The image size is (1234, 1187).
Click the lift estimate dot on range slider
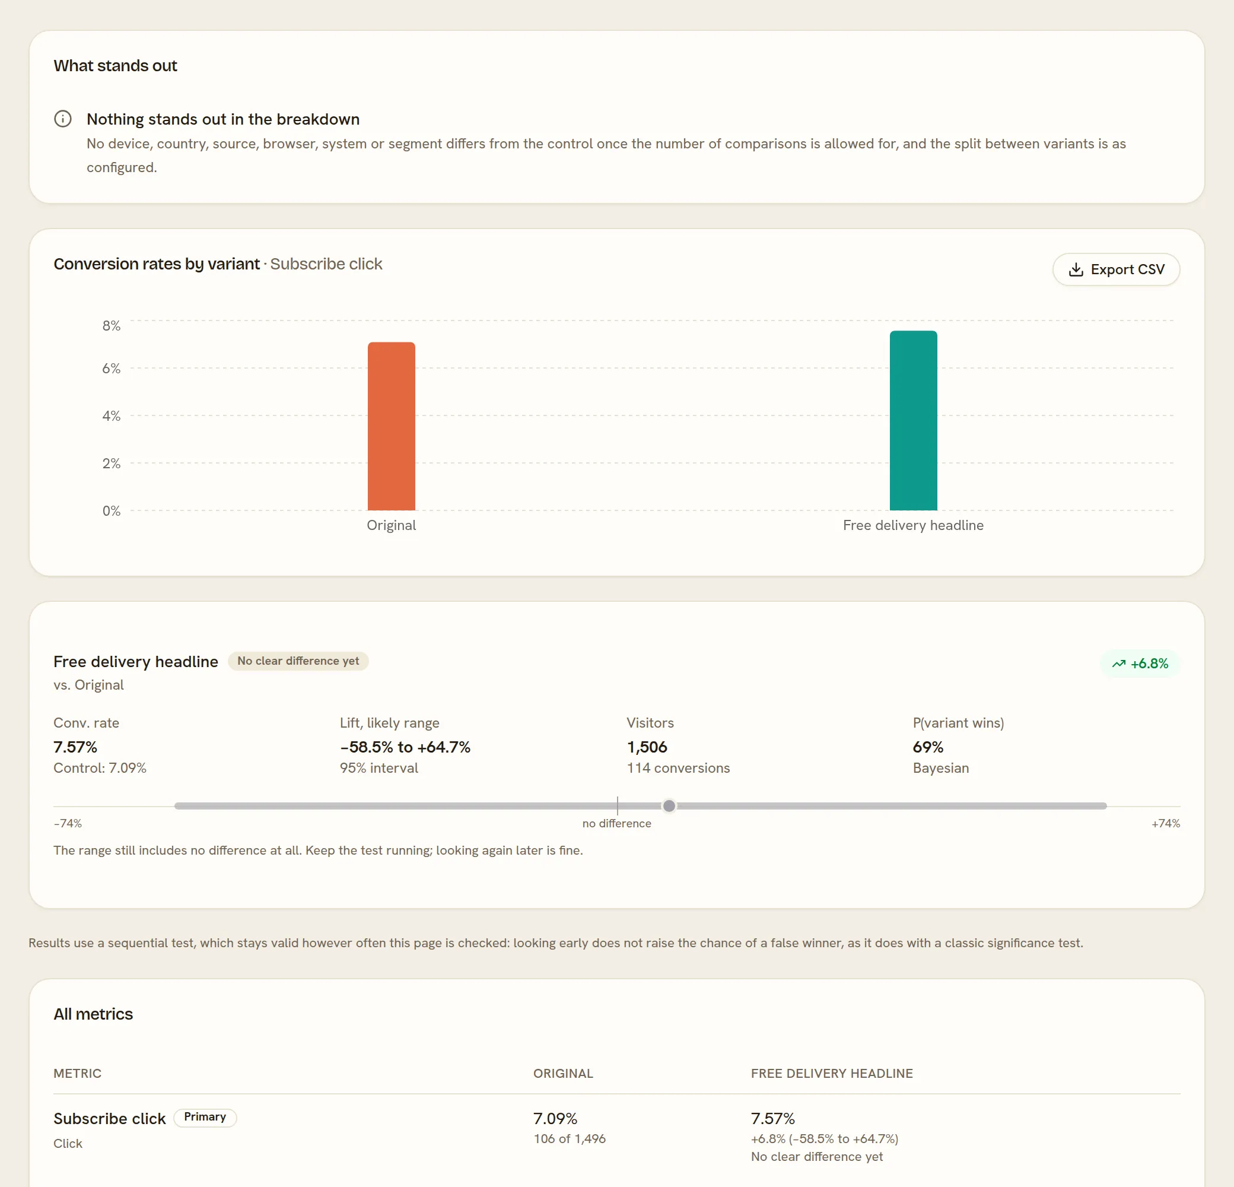pyautogui.click(x=669, y=806)
